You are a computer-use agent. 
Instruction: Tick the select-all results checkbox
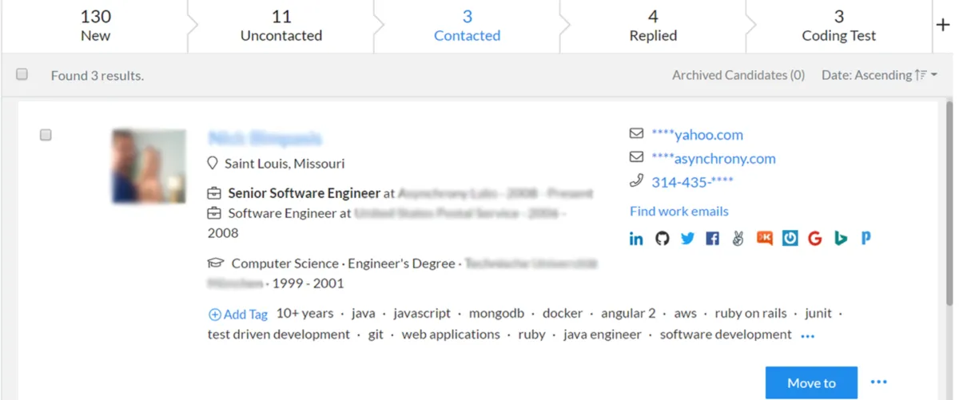tap(22, 74)
